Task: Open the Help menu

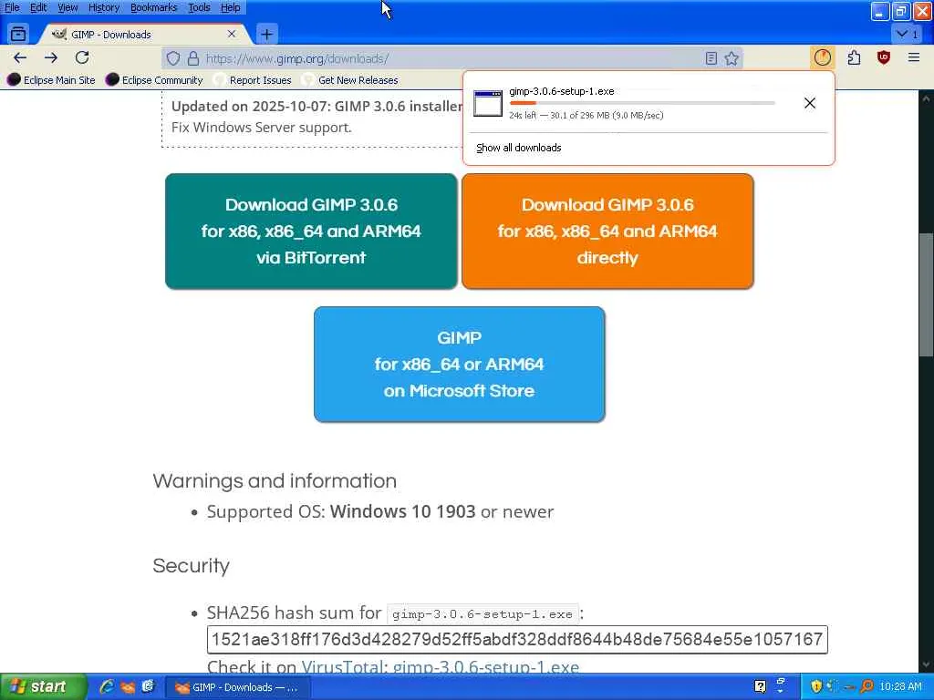Action: pos(230,7)
